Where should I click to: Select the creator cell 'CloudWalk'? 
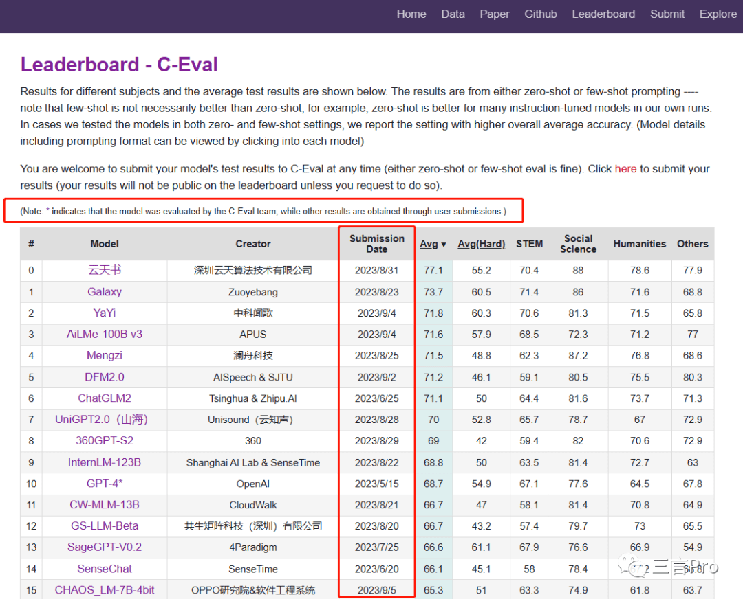253,505
